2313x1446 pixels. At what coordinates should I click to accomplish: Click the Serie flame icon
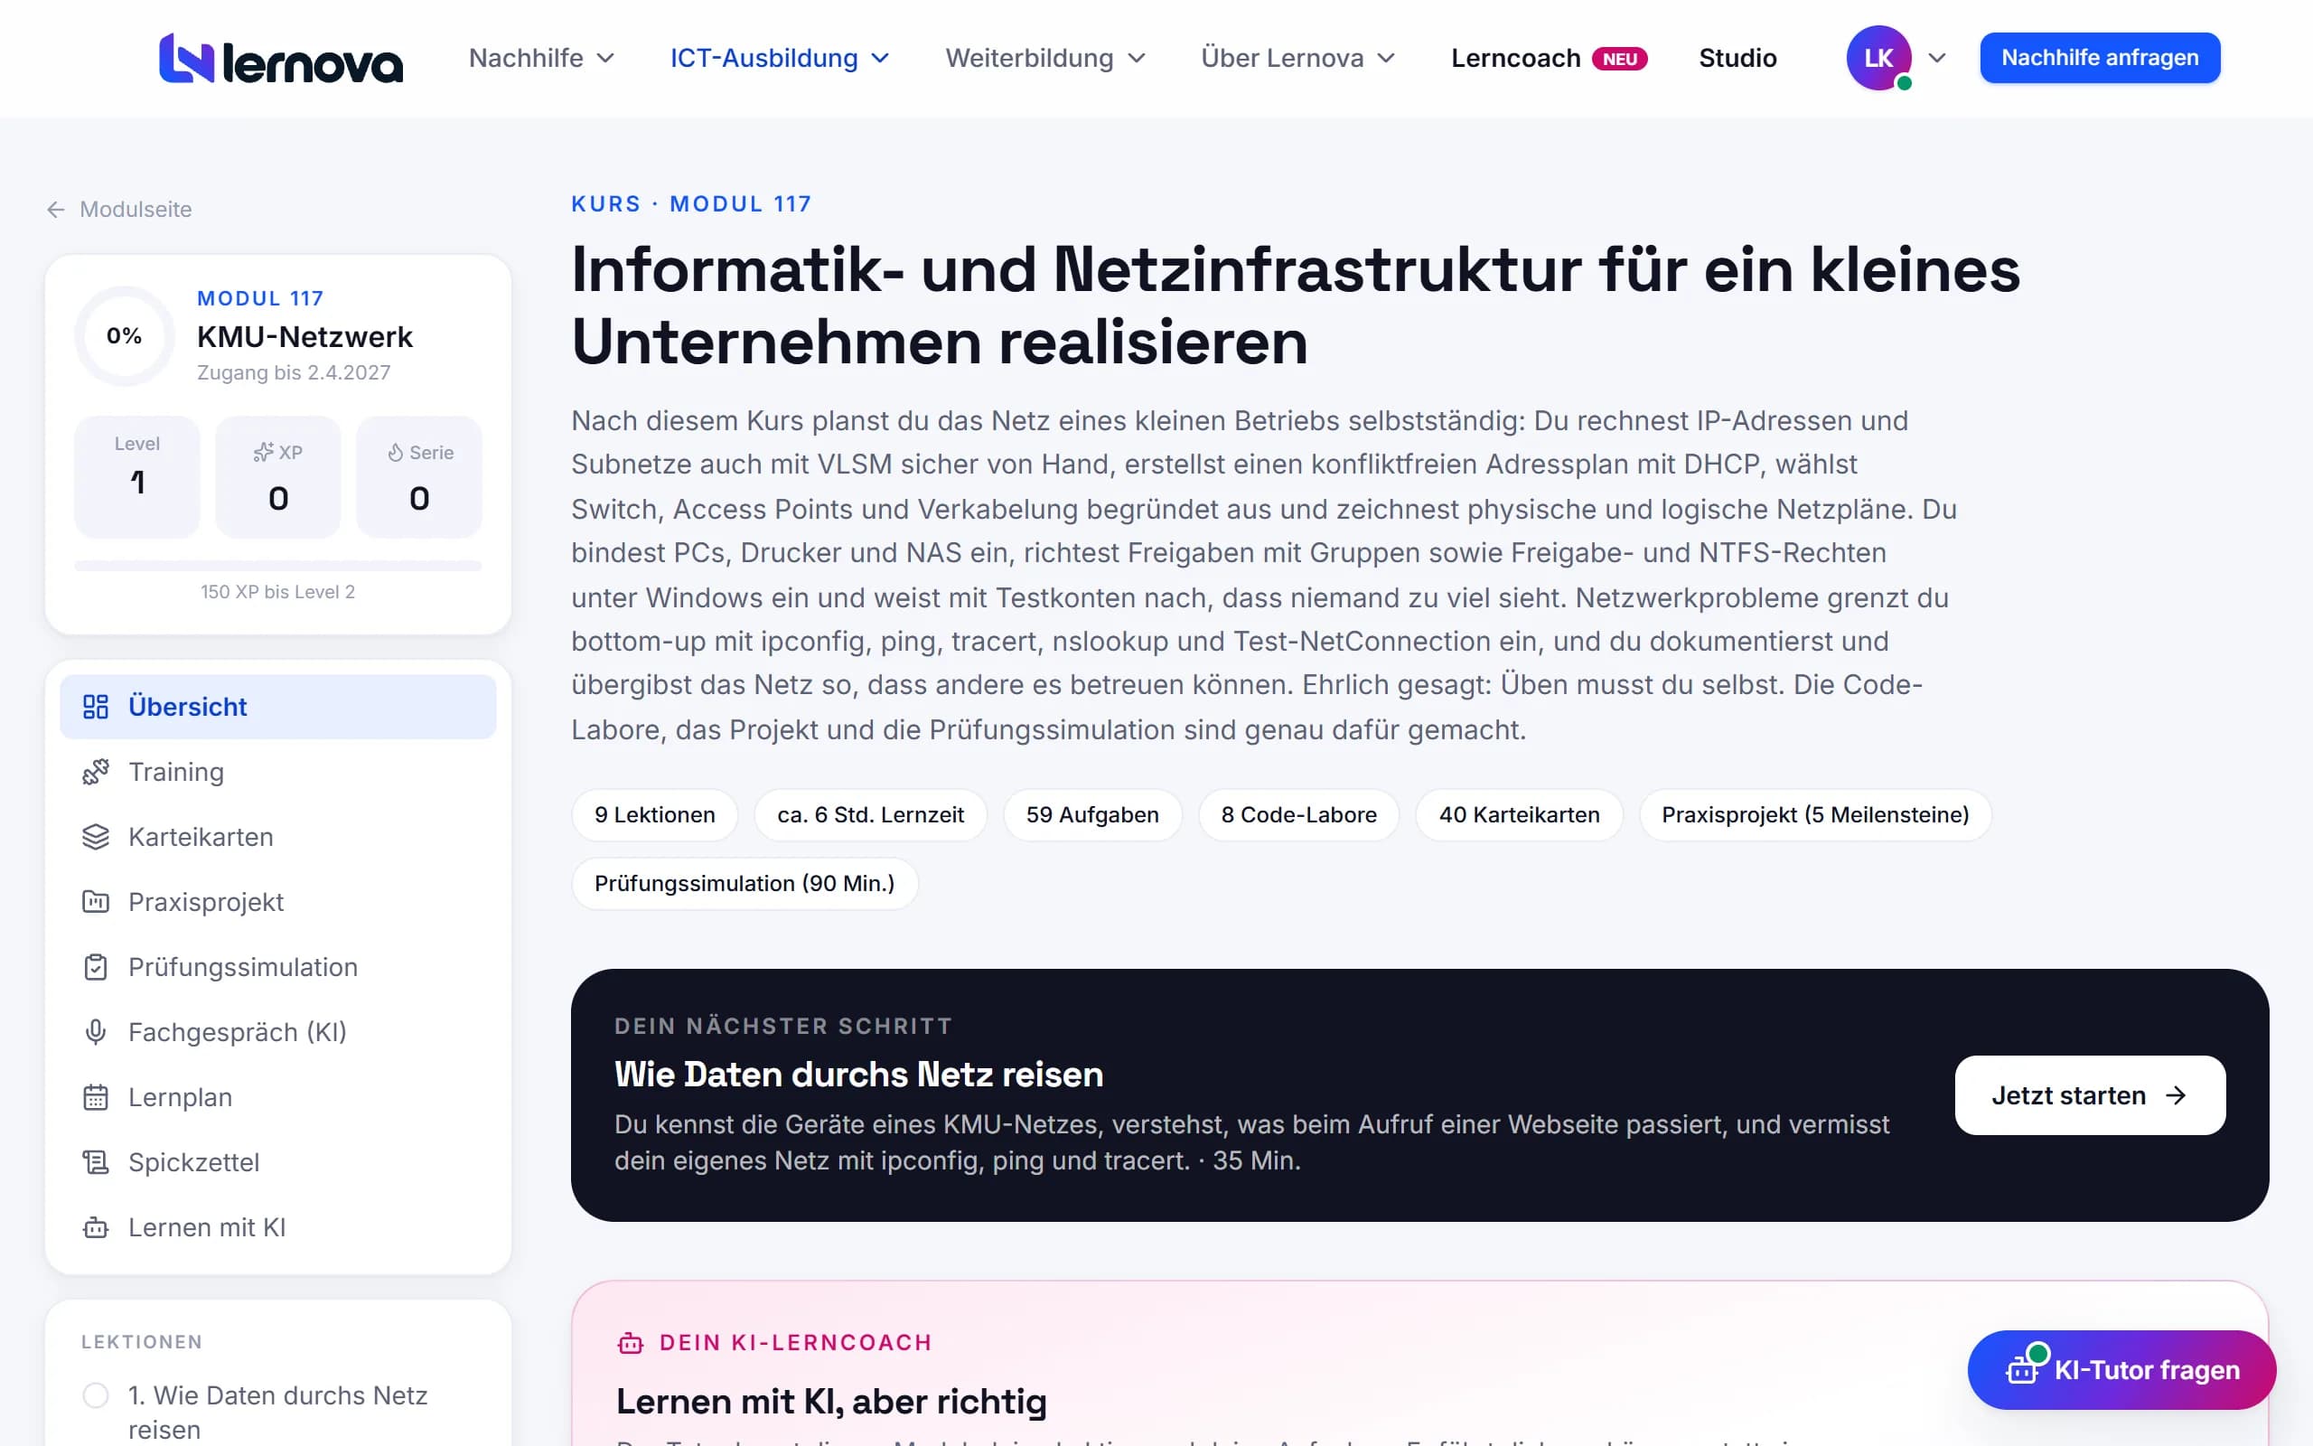pyautogui.click(x=395, y=453)
